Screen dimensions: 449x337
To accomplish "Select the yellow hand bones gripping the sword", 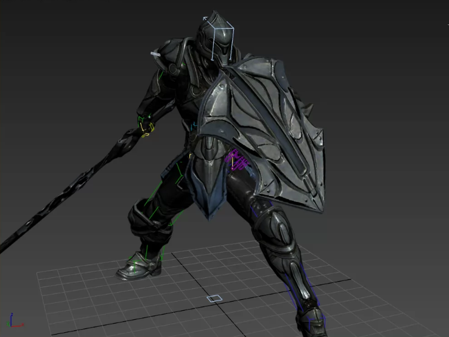I will tap(147, 129).
